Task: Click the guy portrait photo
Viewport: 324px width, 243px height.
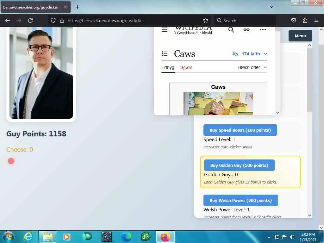Action: [41, 73]
